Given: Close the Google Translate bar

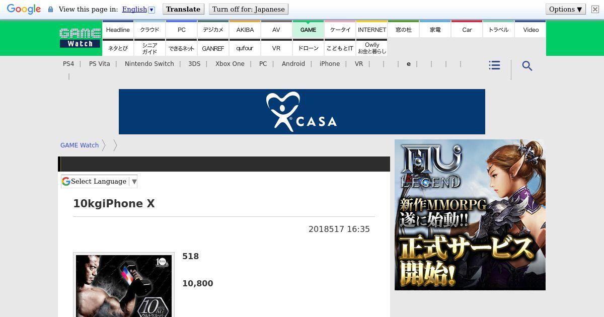Looking at the screenshot, I should [595, 9].
